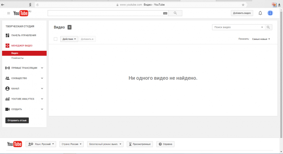The height and width of the screenshot is (154, 283).
Task: Click the Yandex Я browser icon
Action: coord(30,5)
